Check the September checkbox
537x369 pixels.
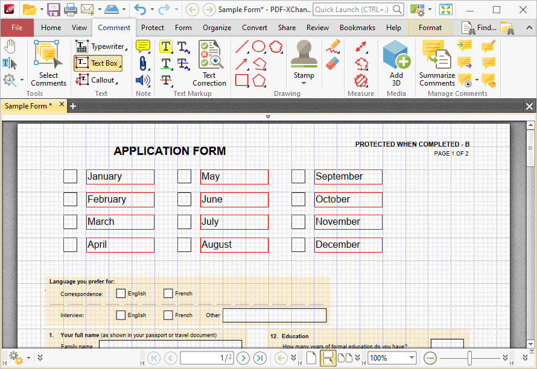click(298, 176)
